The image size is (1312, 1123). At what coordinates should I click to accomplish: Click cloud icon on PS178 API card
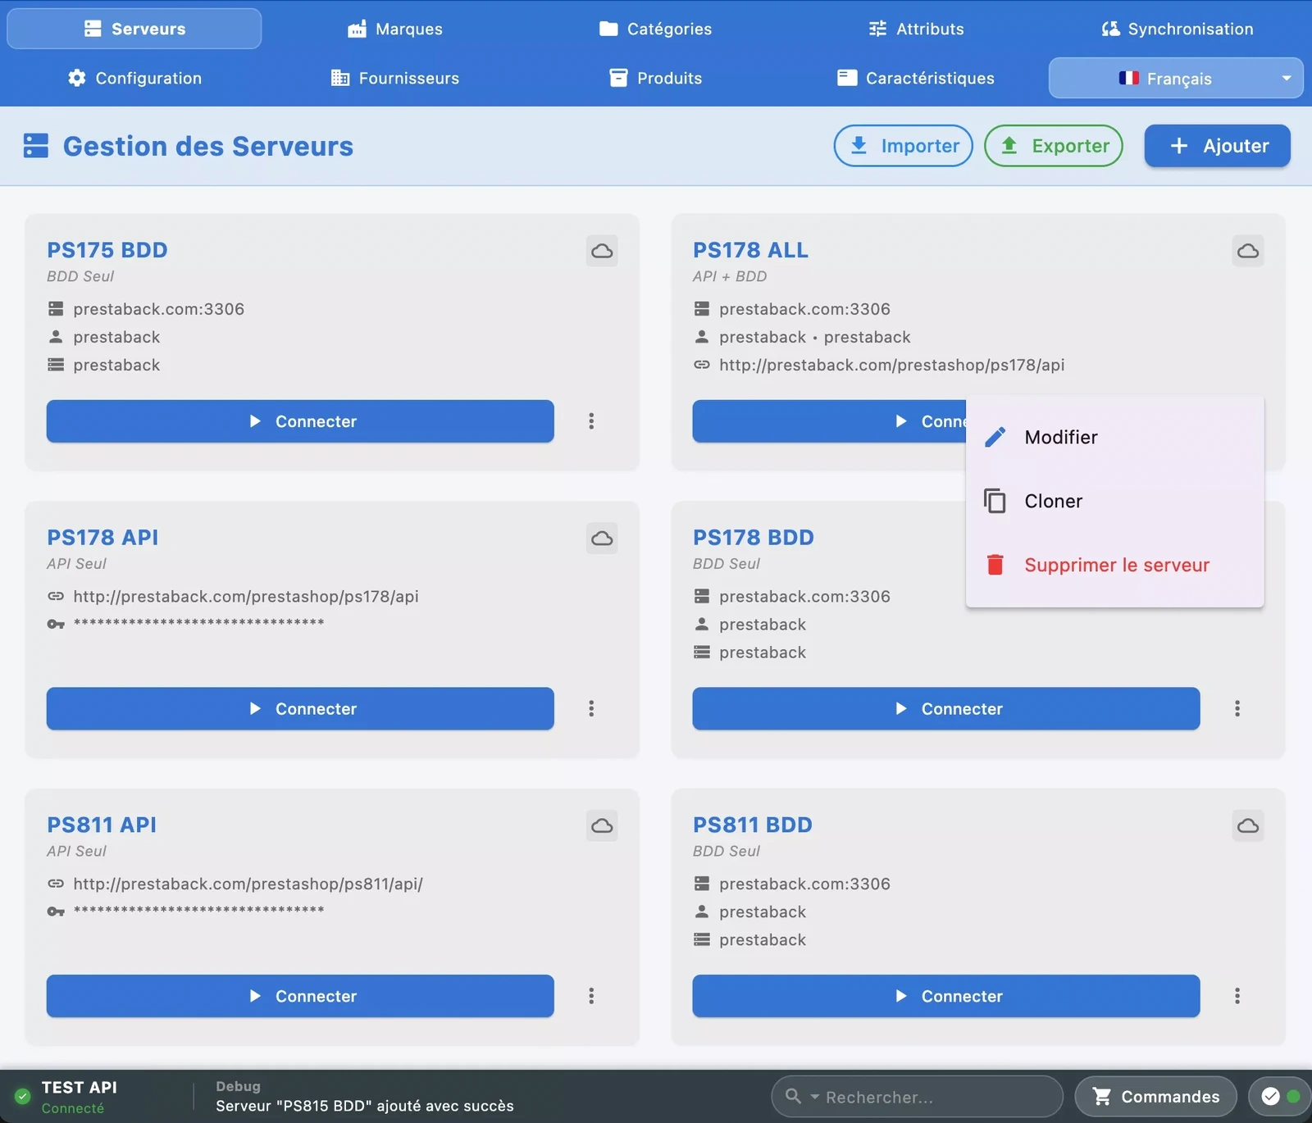(602, 539)
